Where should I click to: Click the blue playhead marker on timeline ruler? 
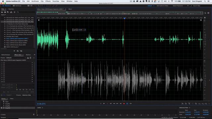point(125,18)
